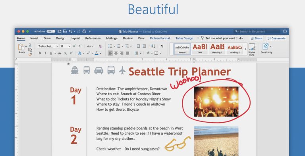Screen dimensions: 305x156
Task: Open the Insert tab
Action: (34, 39)
